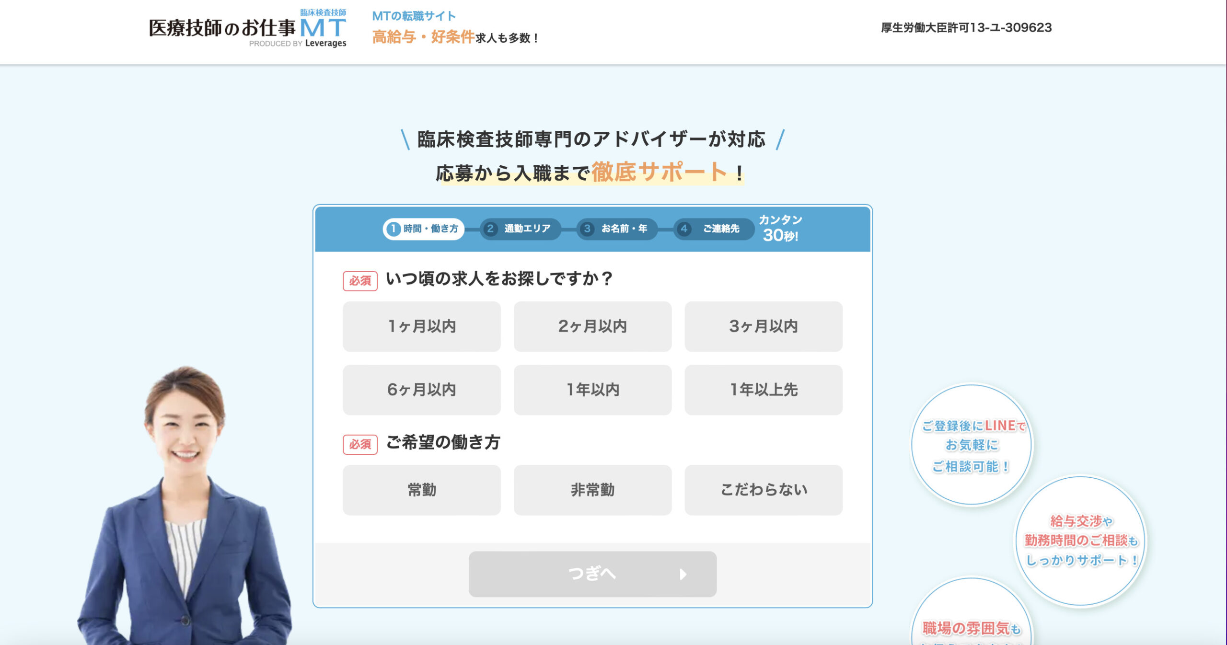Select the 2ヶ月以内 option
Image resolution: width=1227 pixels, height=645 pixels.
click(592, 326)
